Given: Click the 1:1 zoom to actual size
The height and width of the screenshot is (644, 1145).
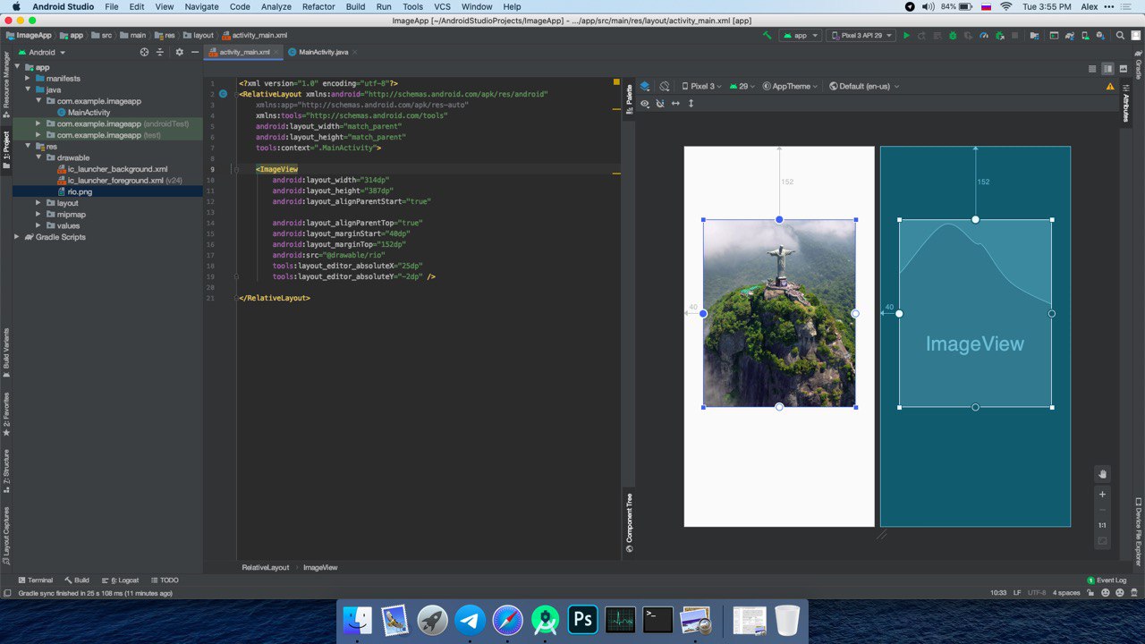Looking at the screenshot, I should coord(1102,525).
